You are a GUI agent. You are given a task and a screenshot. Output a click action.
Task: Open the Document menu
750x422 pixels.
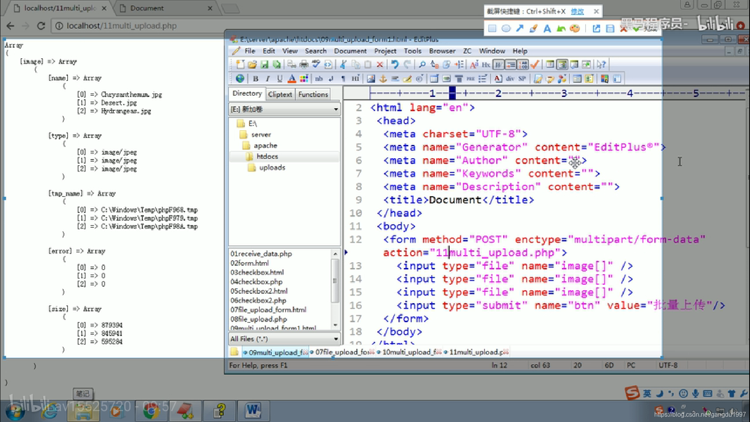click(350, 51)
